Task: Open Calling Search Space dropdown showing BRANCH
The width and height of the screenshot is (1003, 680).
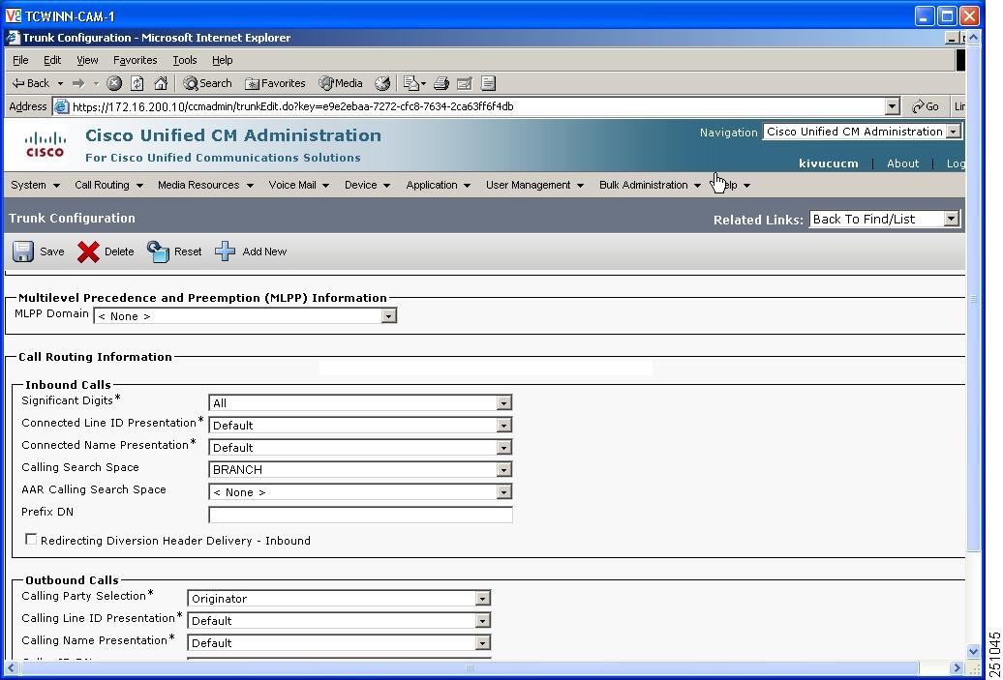Action: pos(504,470)
